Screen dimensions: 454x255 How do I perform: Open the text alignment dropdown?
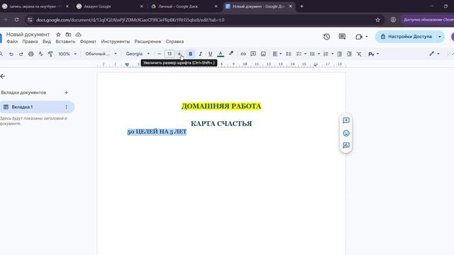pos(277,54)
